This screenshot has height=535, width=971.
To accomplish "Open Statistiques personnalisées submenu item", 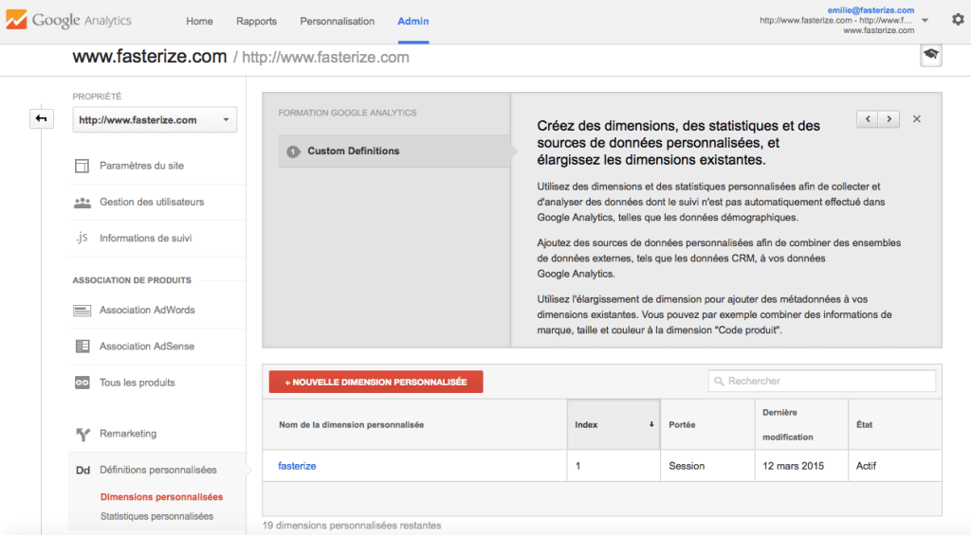I will (x=156, y=516).
